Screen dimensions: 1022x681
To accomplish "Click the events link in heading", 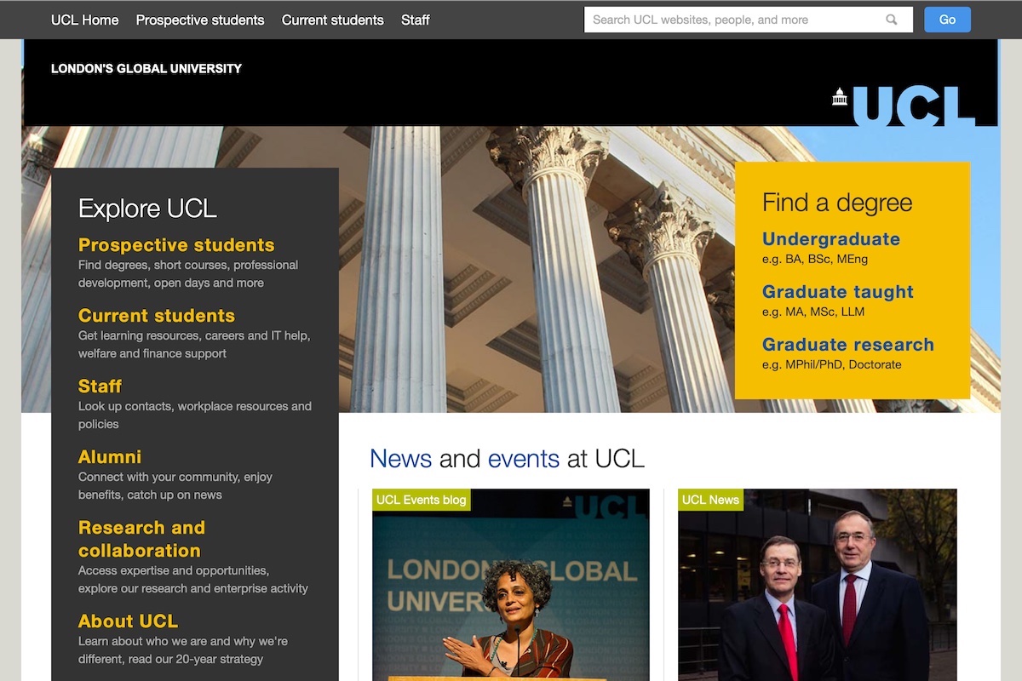I will (524, 459).
